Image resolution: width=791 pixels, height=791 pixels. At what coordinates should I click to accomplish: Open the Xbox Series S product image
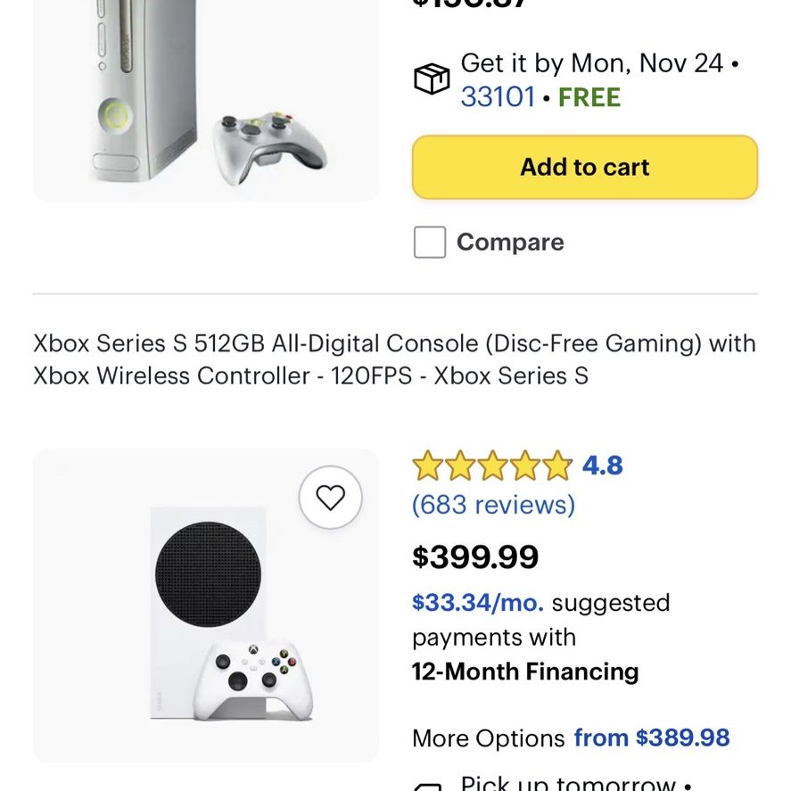[206, 606]
